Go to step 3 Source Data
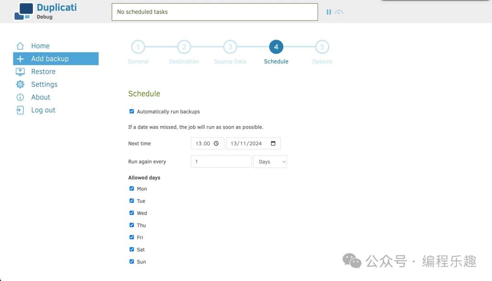Image resolution: width=492 pixels, height=281 pixels. click(230, 47)
